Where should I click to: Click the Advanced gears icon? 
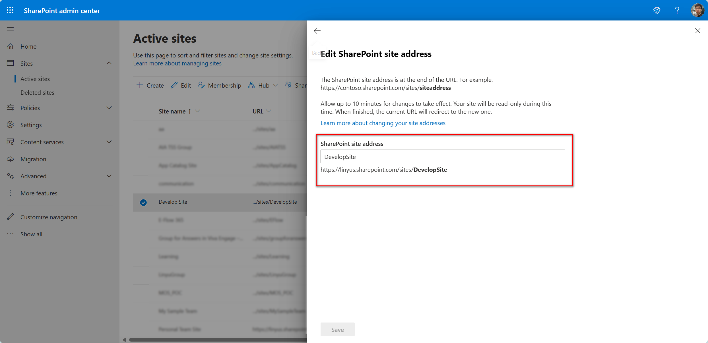click(10, 176)
